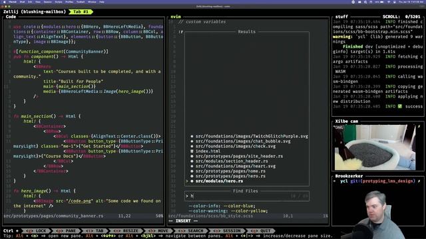Click the Xilbe cam video feed
The width and height of the screenshot is (426, 239).
(x=375, y=147)
